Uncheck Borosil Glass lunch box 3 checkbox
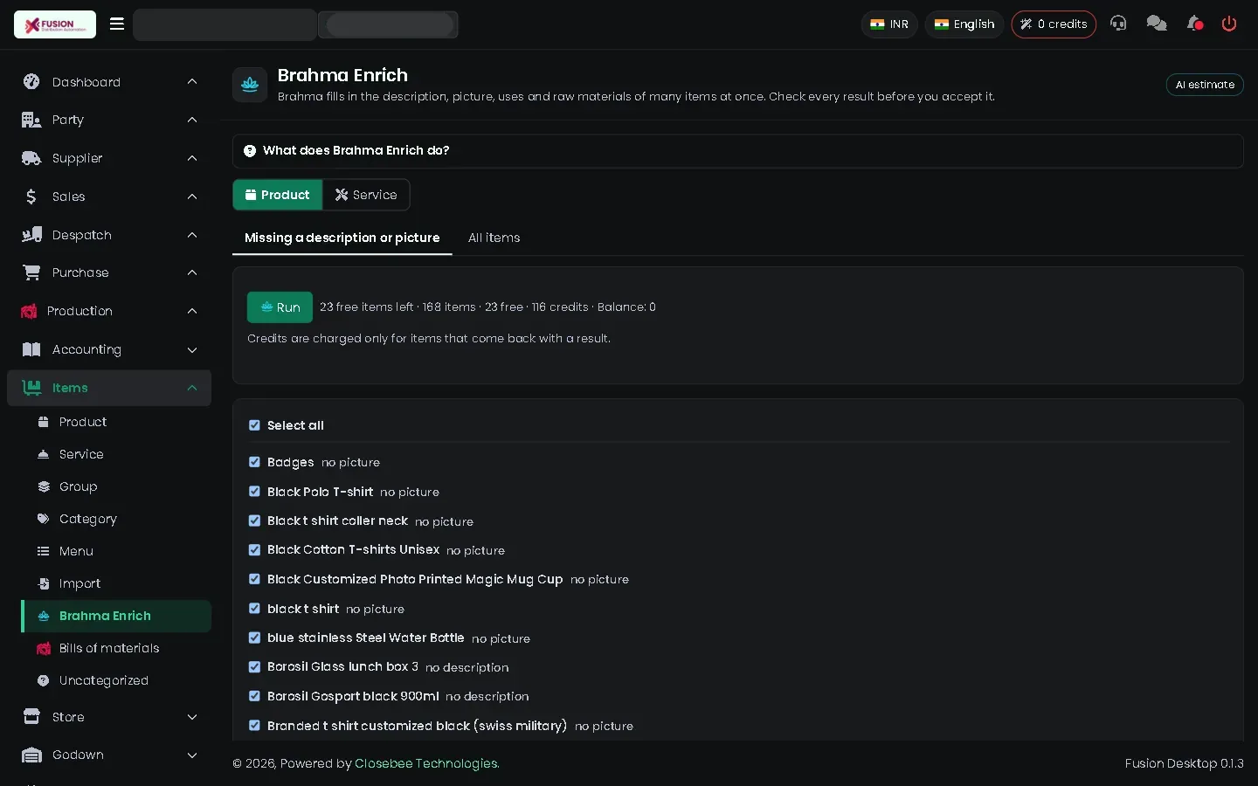Viewport: 1258px width, 786px height. [x=254, y=667]
